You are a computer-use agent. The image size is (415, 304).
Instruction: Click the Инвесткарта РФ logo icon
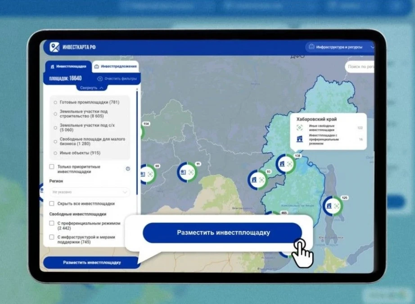point(55,47)
